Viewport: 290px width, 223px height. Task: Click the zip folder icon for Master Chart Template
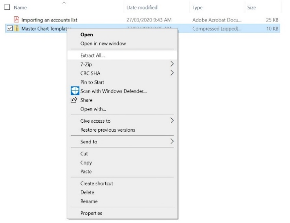17,29
